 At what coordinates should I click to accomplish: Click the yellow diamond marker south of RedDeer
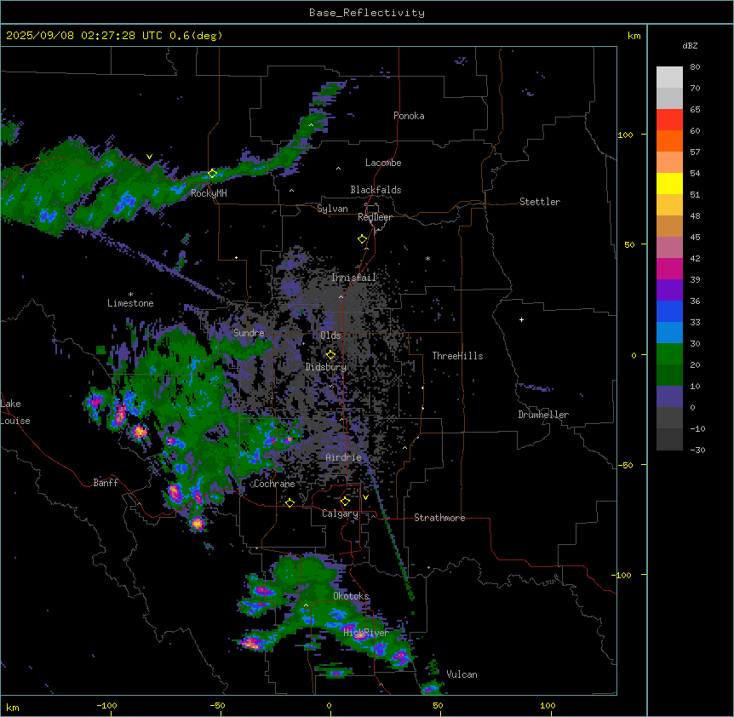point(363,239)
